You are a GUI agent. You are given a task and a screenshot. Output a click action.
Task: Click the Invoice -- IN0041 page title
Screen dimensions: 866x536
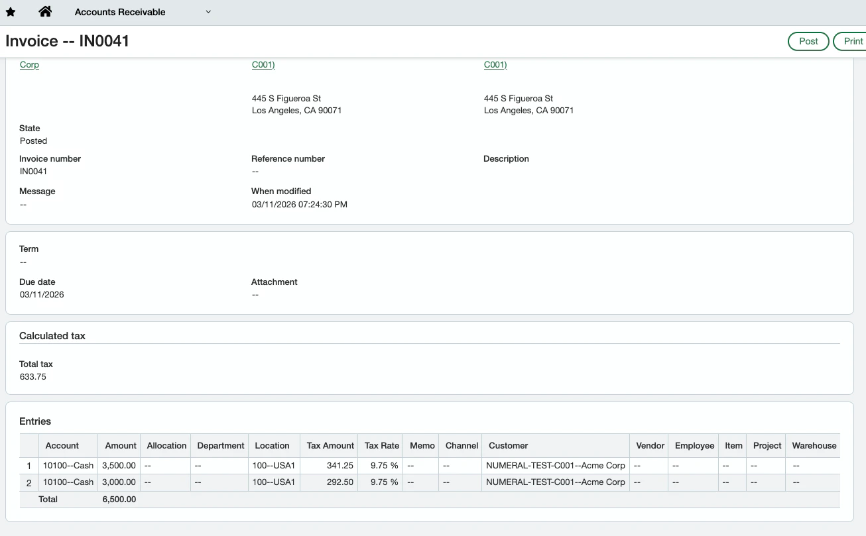67,41
